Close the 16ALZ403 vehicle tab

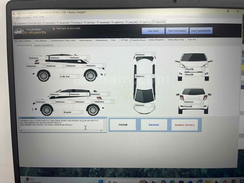127,22
